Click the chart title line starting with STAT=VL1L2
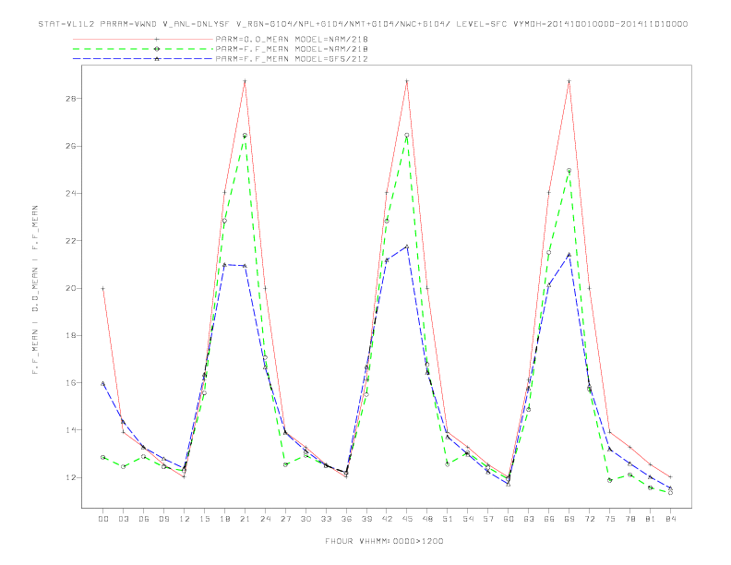Image resolution: width=731 pixels, height=565 pixels. [363, 24]
